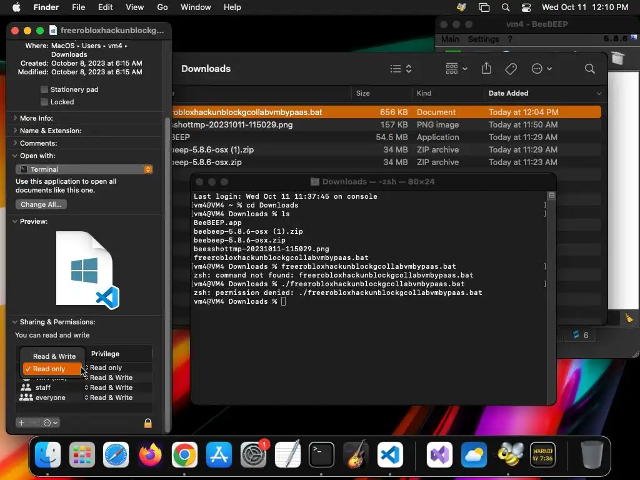
Task: Open the Apple menu
Action: click(16, 7)
